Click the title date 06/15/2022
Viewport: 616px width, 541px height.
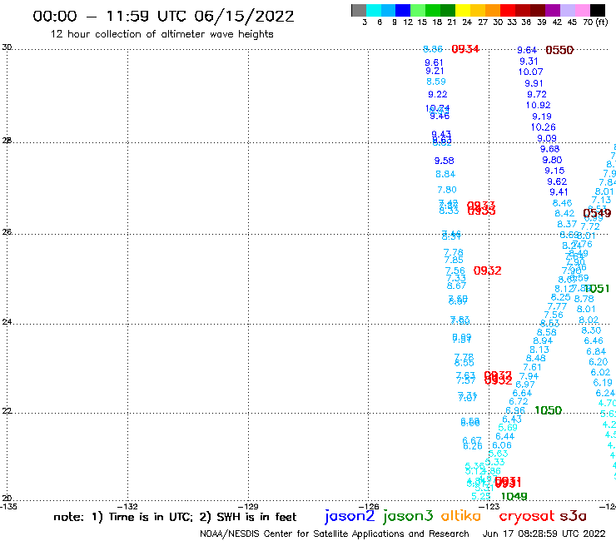click(x=244, y=17)
